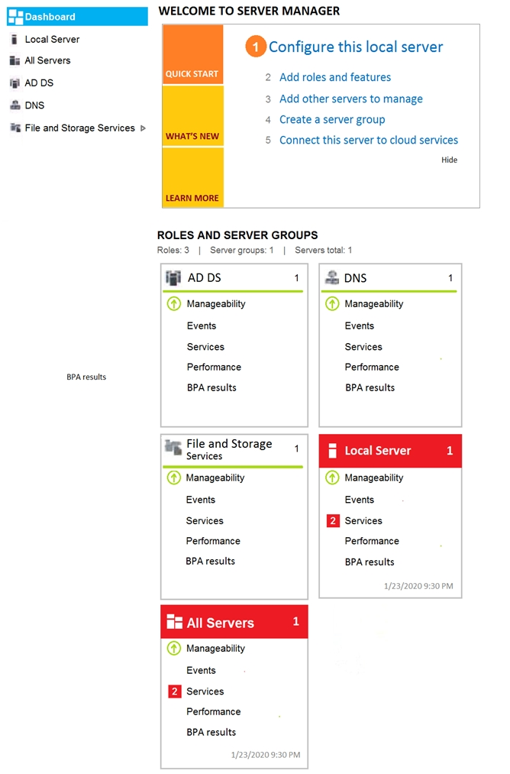Image resolution: width=510 pixels, height=774 pixels.
Task: Click the DNS tile header icon
Action: pyautogui.click(x=332, y=278)
